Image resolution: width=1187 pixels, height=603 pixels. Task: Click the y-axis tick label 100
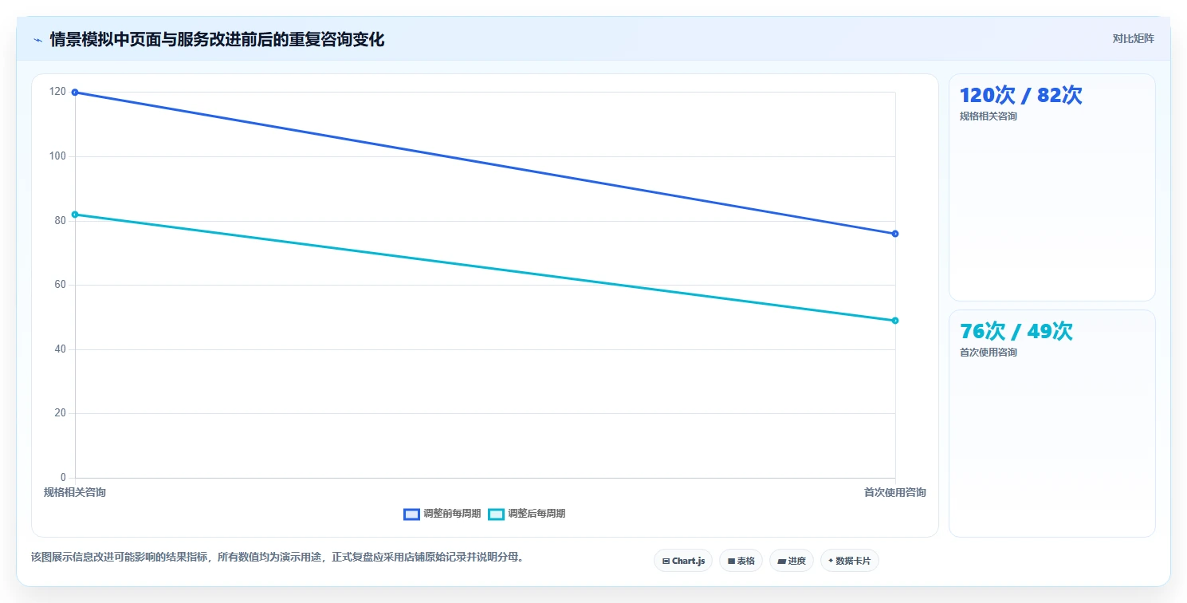click(x=58, y=156)
